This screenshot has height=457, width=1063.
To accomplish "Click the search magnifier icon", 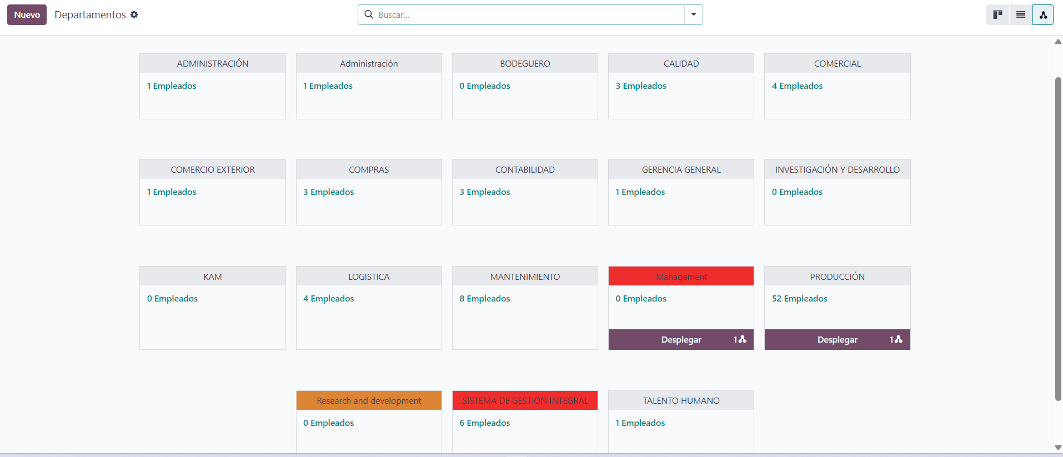I will tap(369, 15).
